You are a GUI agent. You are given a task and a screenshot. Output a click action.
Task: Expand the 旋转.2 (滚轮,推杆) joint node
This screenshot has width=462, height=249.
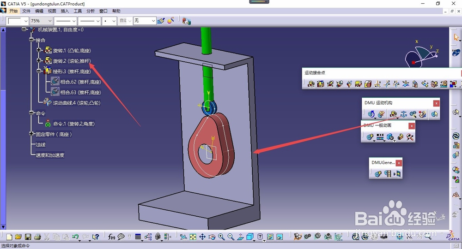(x=39, y=60)
